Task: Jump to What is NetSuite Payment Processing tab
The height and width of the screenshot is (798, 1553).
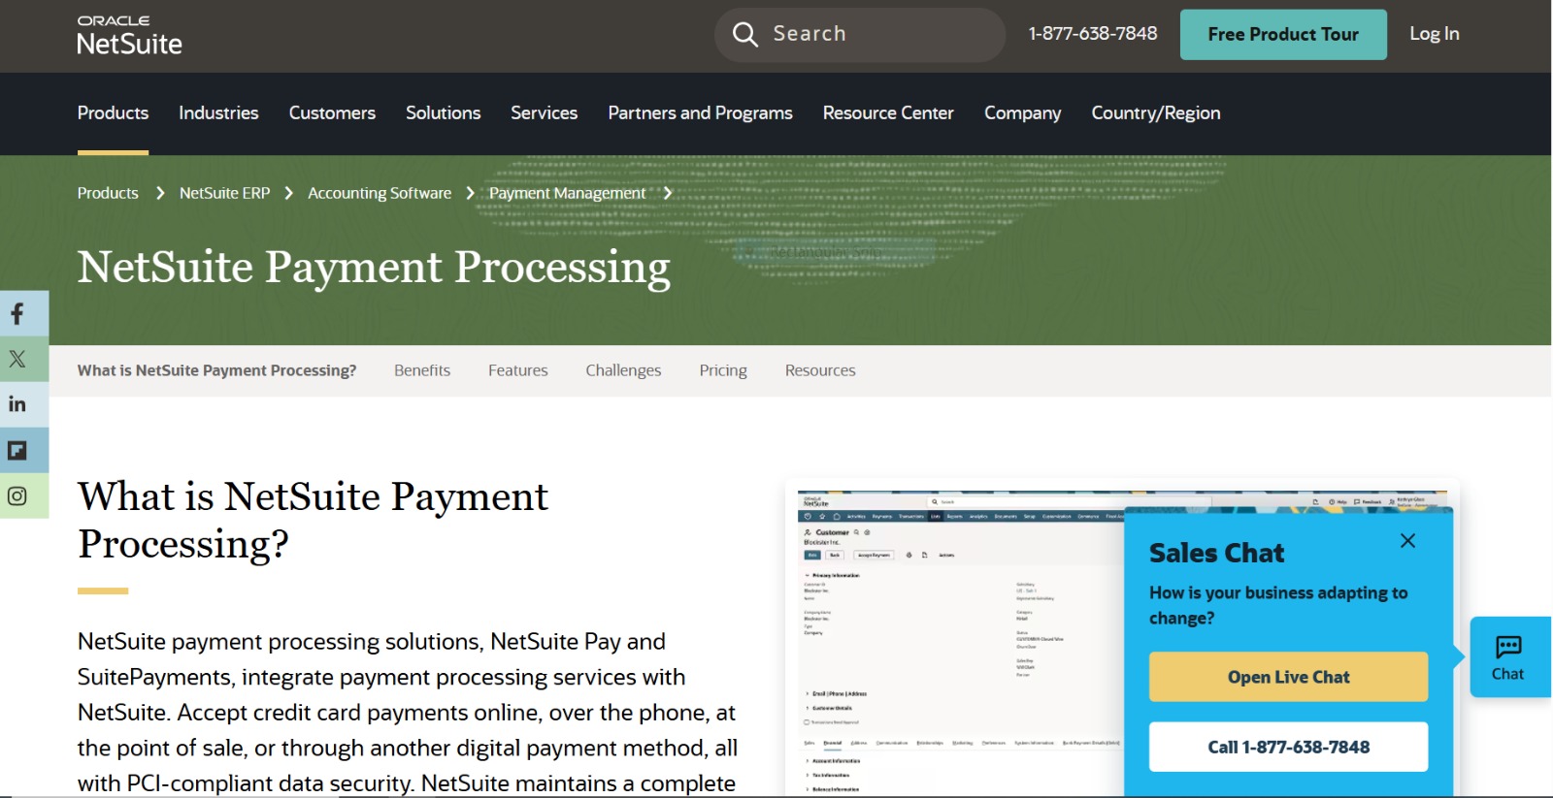Action: click(216, 370)
